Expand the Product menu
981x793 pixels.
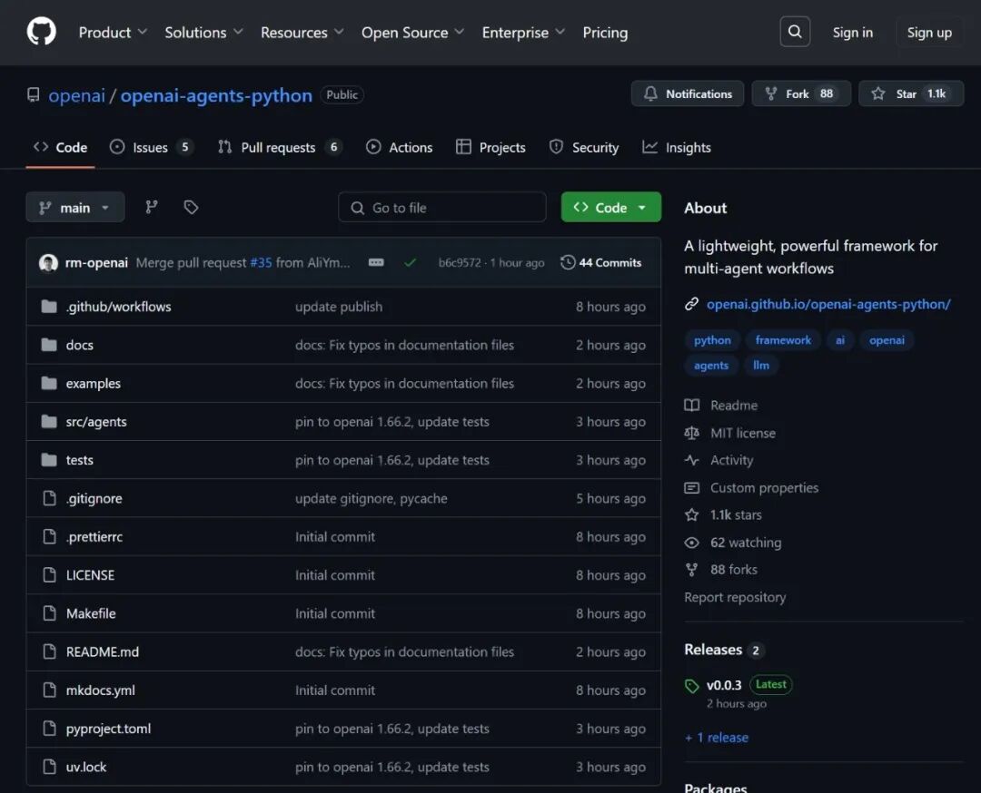pyautogui.click(x=113, y=33)
